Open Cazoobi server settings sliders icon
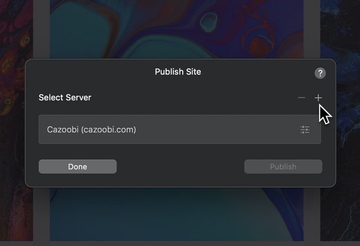 305,130
